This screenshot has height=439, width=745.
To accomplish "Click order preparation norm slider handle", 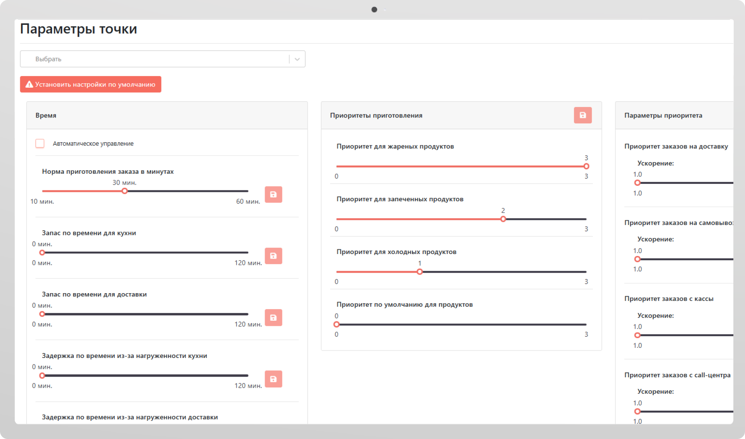I will pos(125,191).
